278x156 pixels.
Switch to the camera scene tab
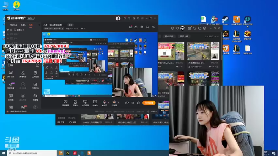23,25
